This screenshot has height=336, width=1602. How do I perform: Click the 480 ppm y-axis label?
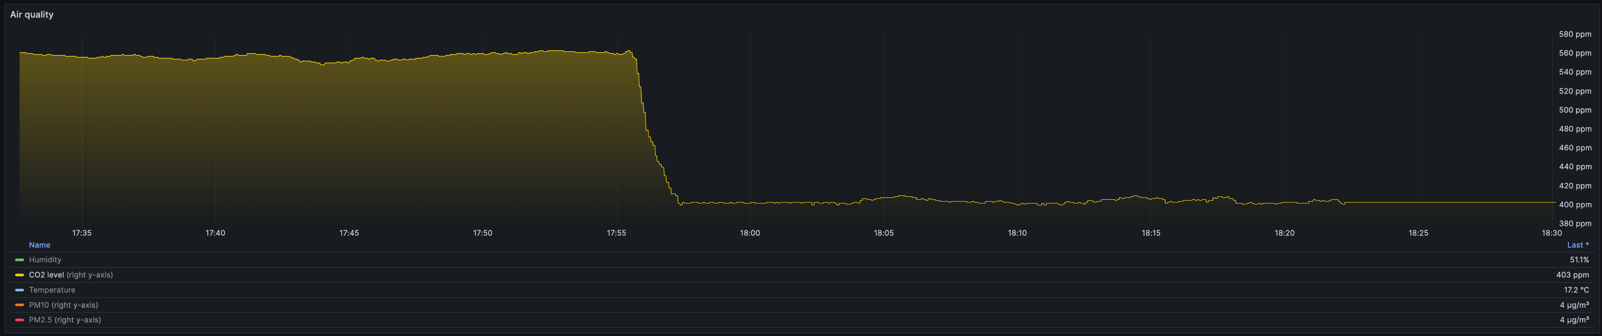coord(1575,129)
